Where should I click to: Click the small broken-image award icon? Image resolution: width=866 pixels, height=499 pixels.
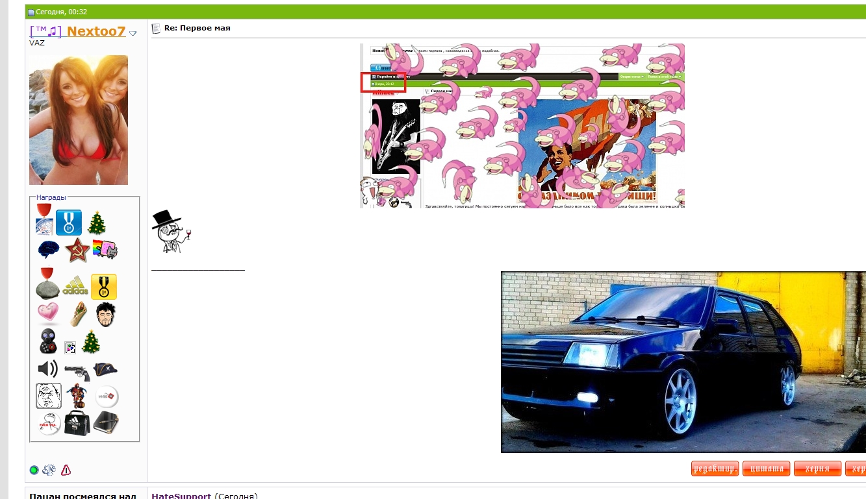[x=71, y=347]
